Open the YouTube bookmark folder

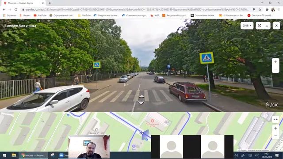point(84,15)
